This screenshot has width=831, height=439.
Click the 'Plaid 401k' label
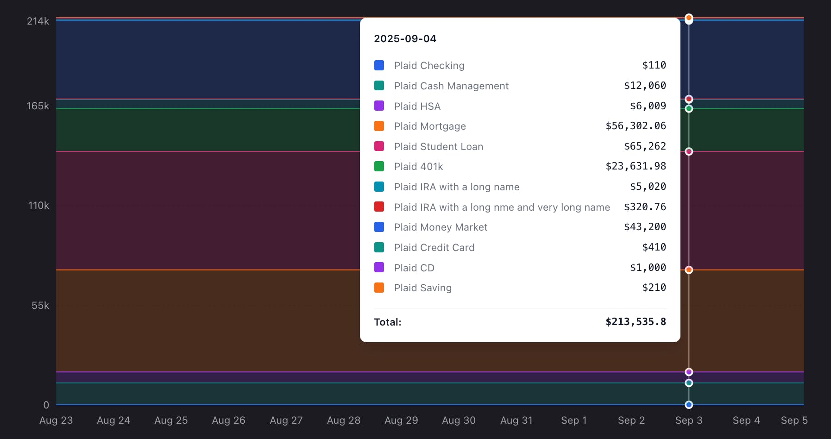418,167
